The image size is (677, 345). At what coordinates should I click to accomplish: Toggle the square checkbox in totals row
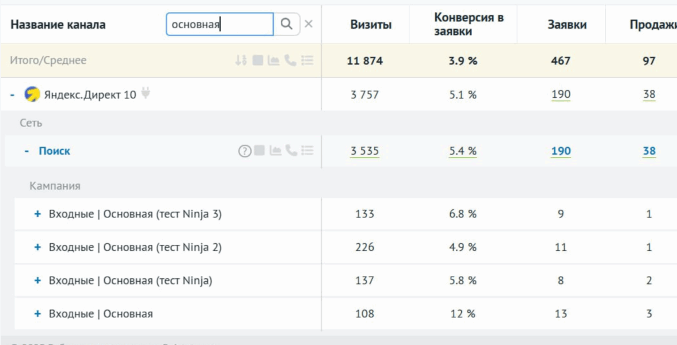coord(257,60)
